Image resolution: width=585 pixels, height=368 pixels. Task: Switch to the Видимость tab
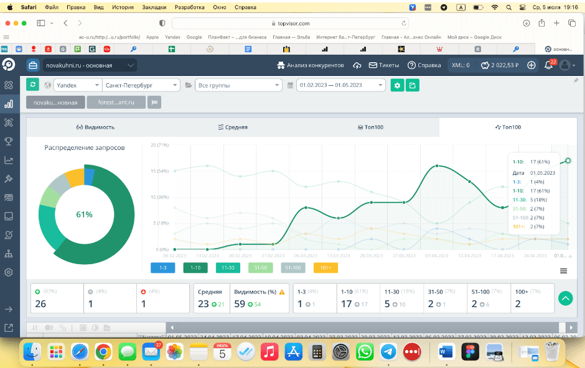click(x=95, y=127)
